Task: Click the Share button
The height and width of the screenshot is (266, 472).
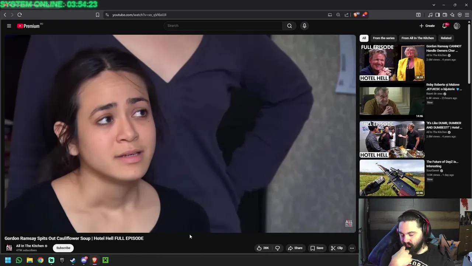Action: click(295, 248)
